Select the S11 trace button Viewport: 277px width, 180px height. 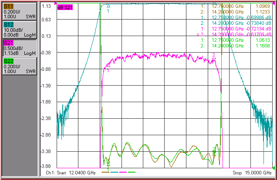[20, 11]
